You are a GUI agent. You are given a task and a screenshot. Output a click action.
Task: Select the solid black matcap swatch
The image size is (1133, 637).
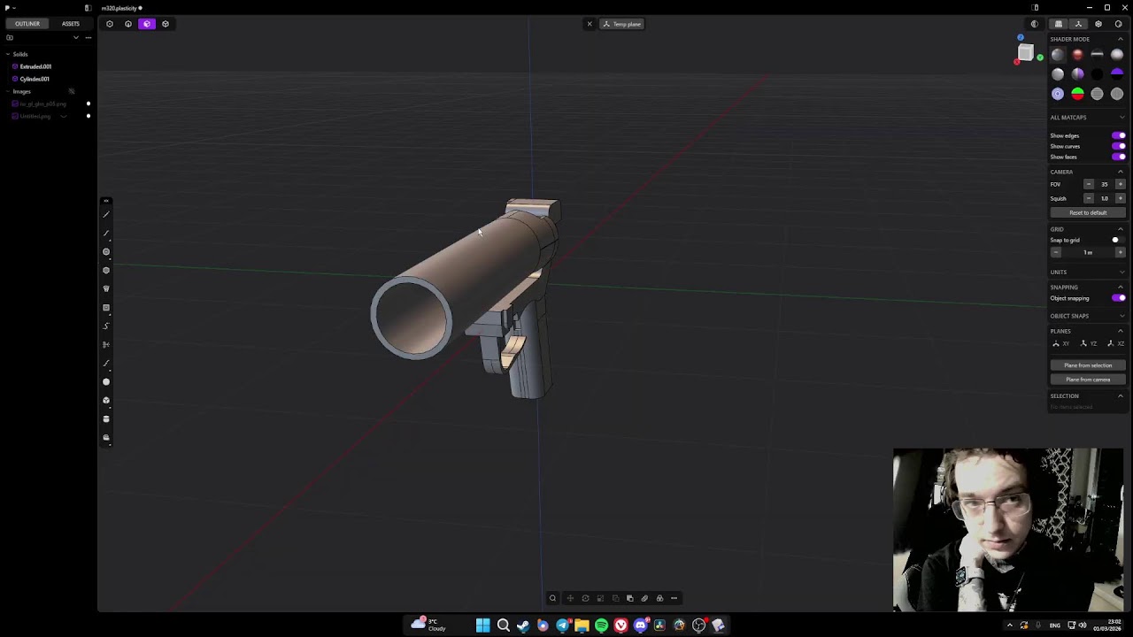(1098, 74)
